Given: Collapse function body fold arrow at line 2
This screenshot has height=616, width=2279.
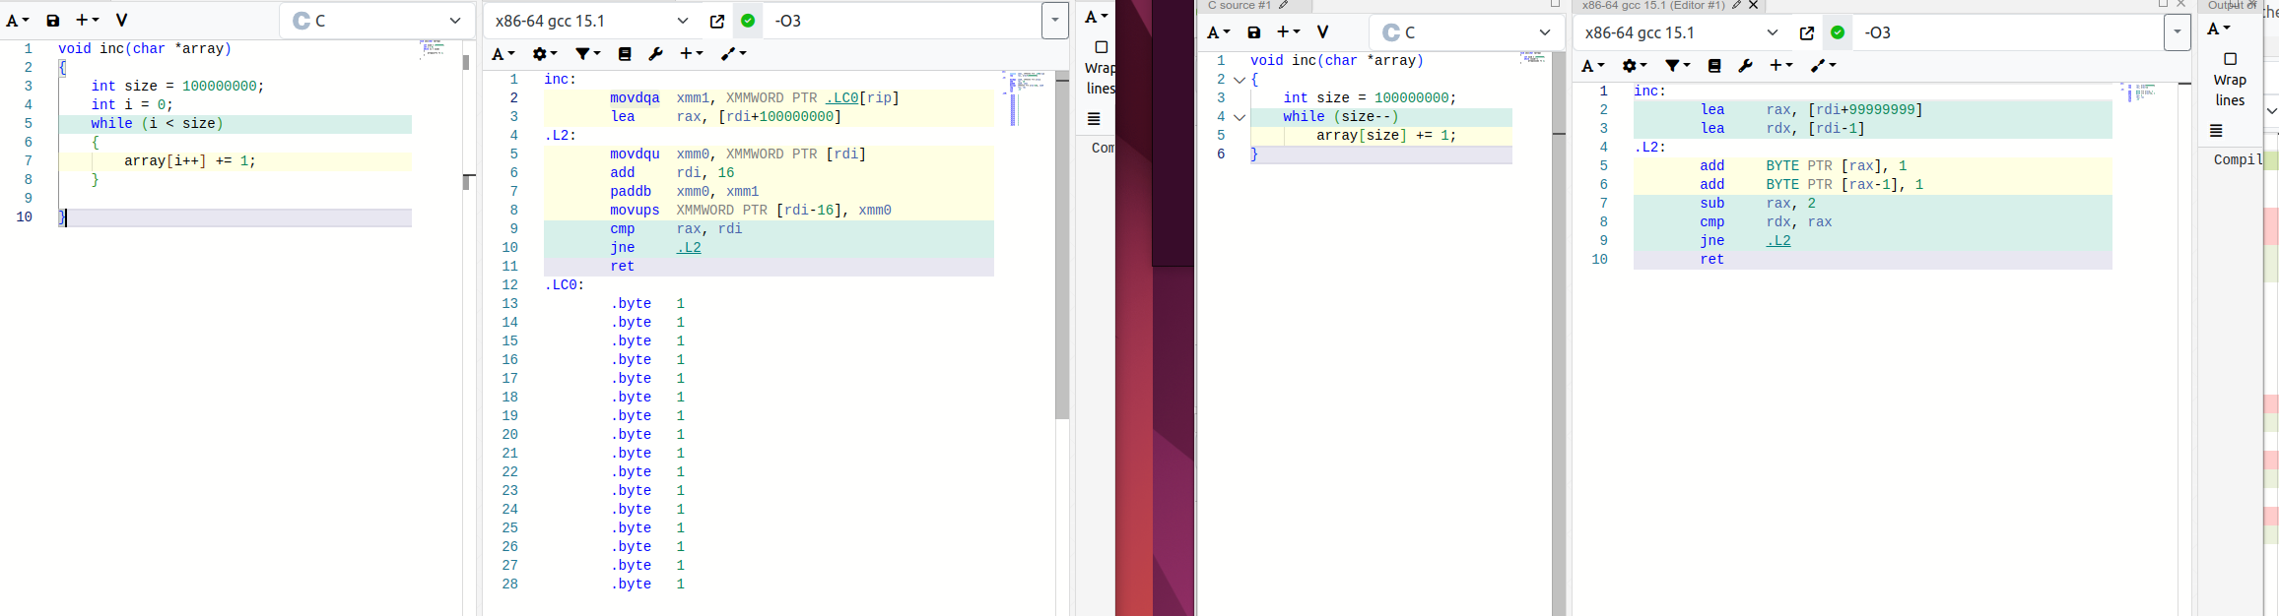Looking at the screenshot, I should click(1240, 80).
